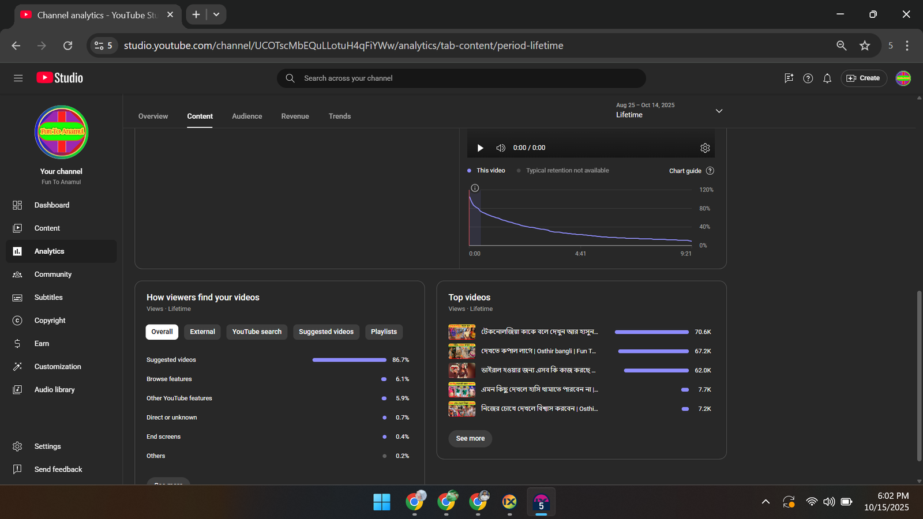Image resolution: width=923 pixels, height=519 pixels.
Task: Mute the video player volume
Action: click(x=501, y=148)
